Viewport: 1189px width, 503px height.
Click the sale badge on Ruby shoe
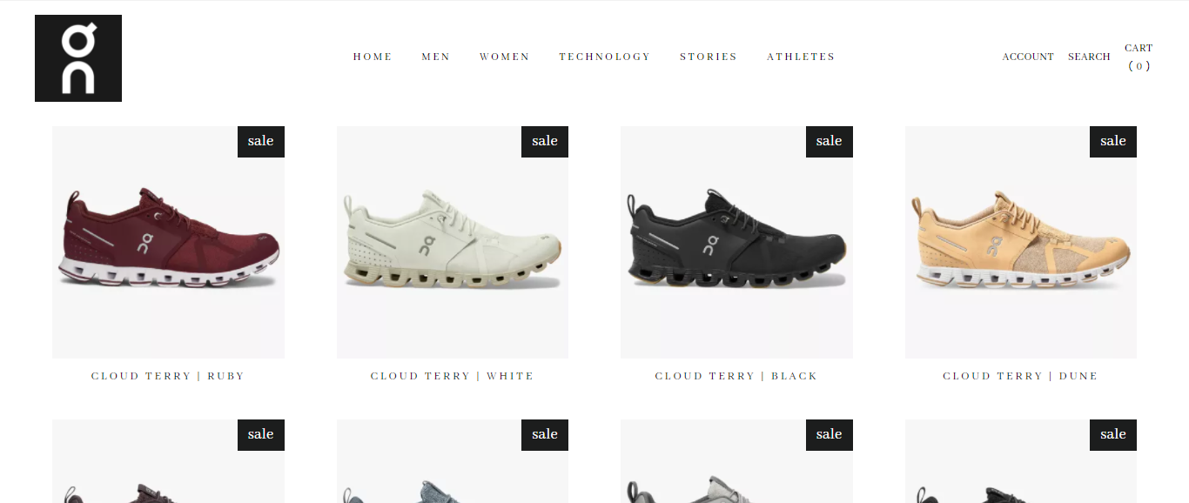click(x=261, y=142)
